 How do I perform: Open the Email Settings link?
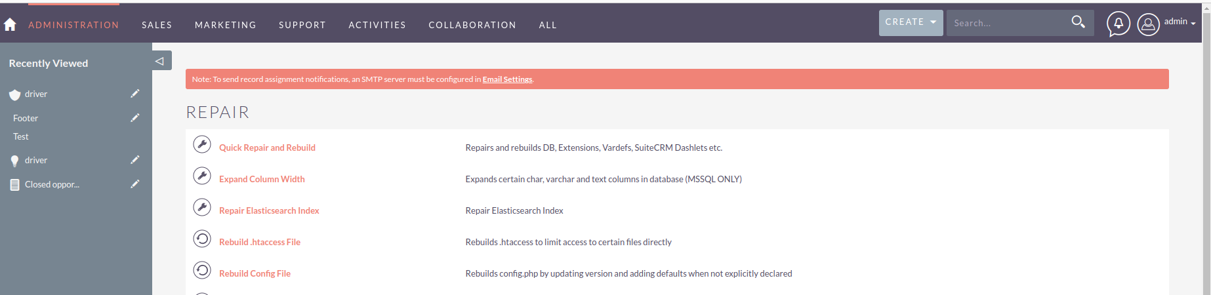[x=507, y=79]
